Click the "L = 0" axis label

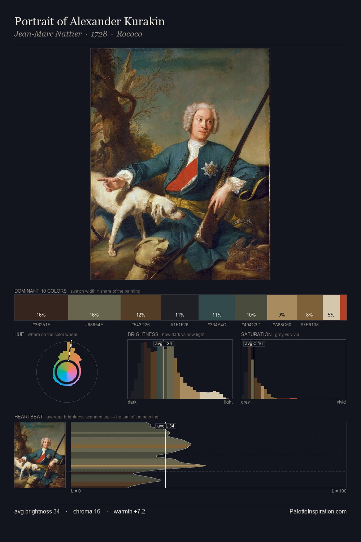click(76, 491)
